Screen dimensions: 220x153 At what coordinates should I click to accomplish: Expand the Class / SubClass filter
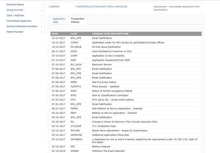click(24, 15)
